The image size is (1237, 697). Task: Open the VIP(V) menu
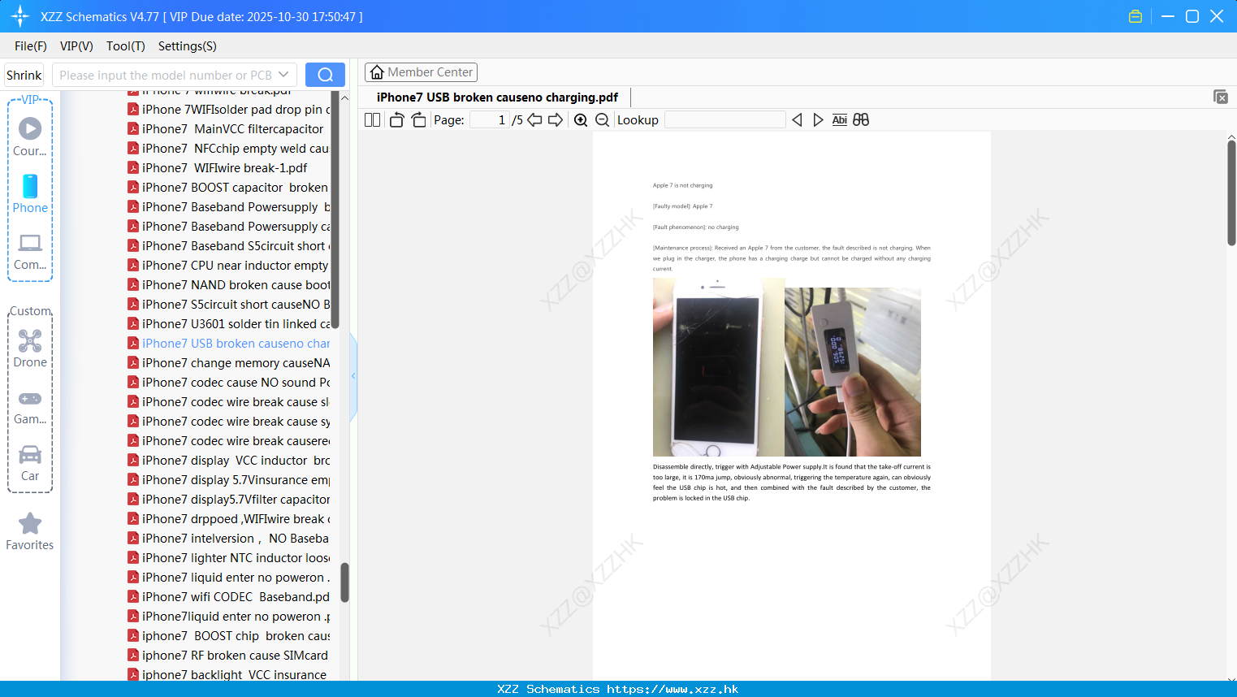pyautogui.click(x=76, y=46)
